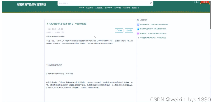
Task: Open recommended article 新冠肺炎疫情期间0-6岁儿童防护
Action: click(x=153, y=29)
